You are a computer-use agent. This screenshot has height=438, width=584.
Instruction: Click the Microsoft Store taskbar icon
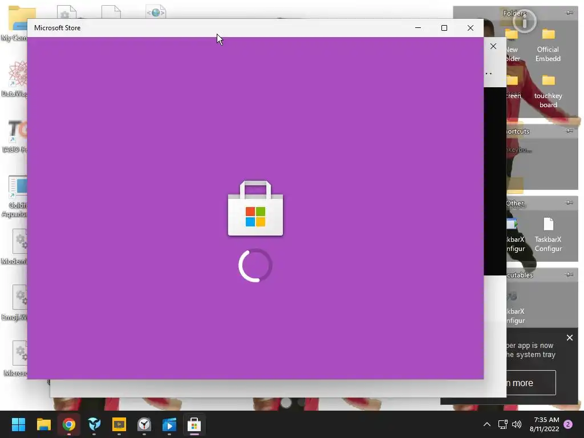(x=194, y=424)
